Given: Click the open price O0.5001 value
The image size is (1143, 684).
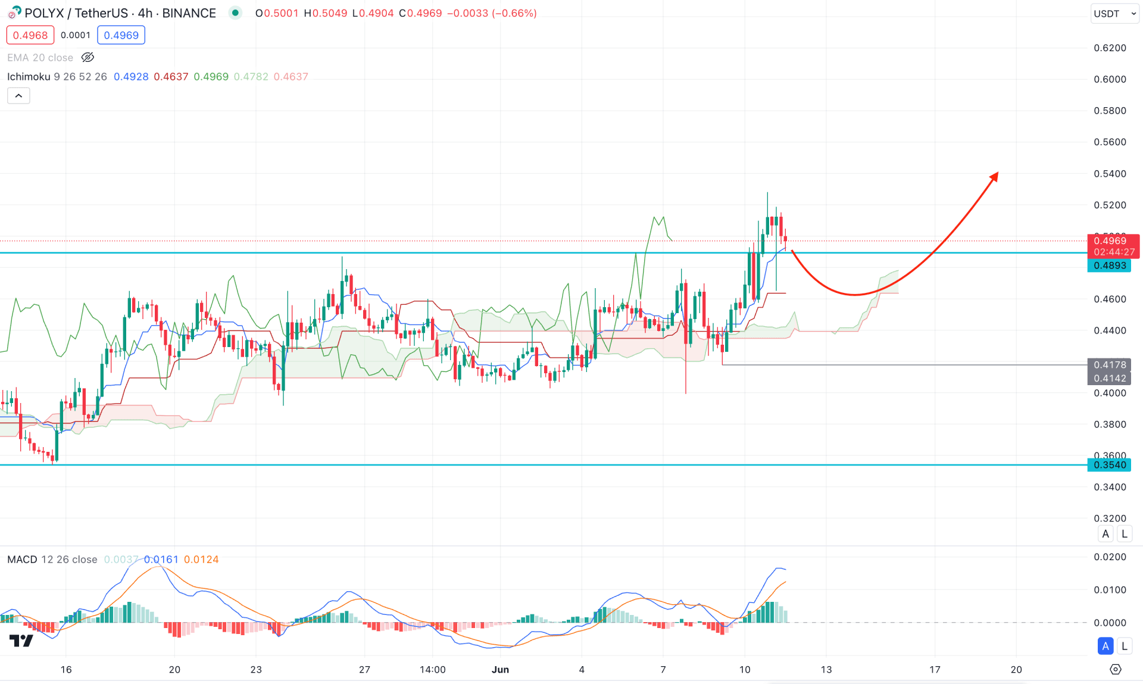Looking at the screenshot, I should (277, 13).
